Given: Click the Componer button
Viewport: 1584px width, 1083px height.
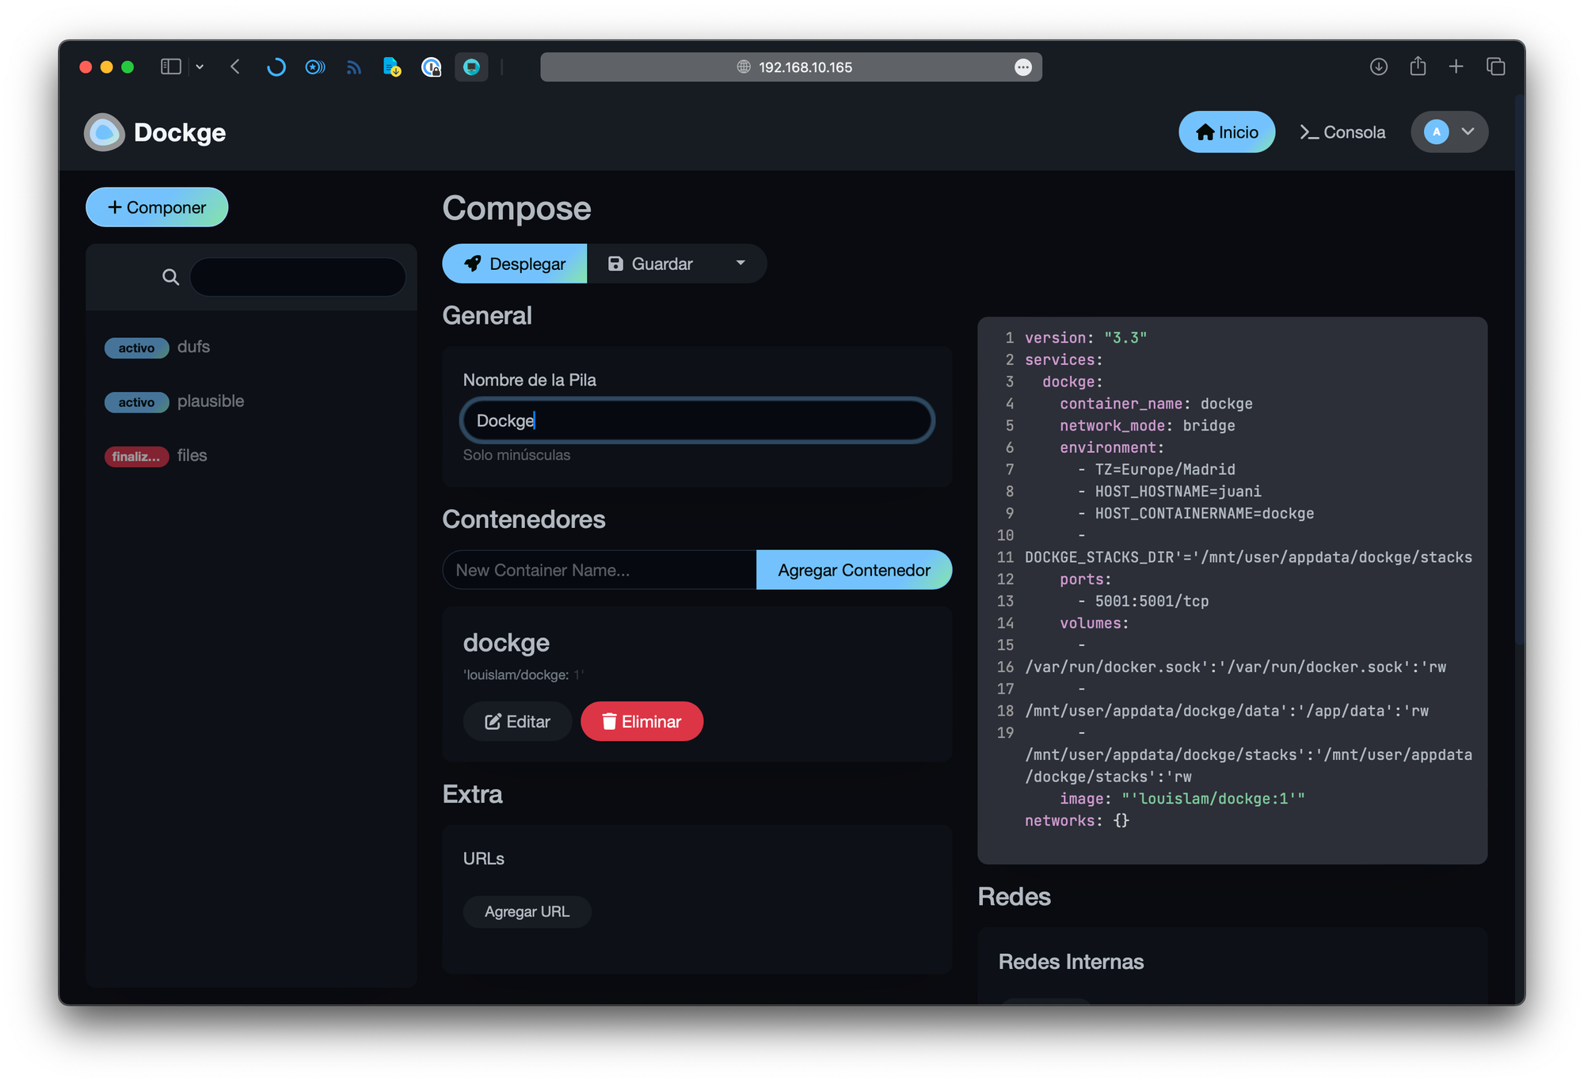Looking at the screenshot, I should tap(157, 207).
